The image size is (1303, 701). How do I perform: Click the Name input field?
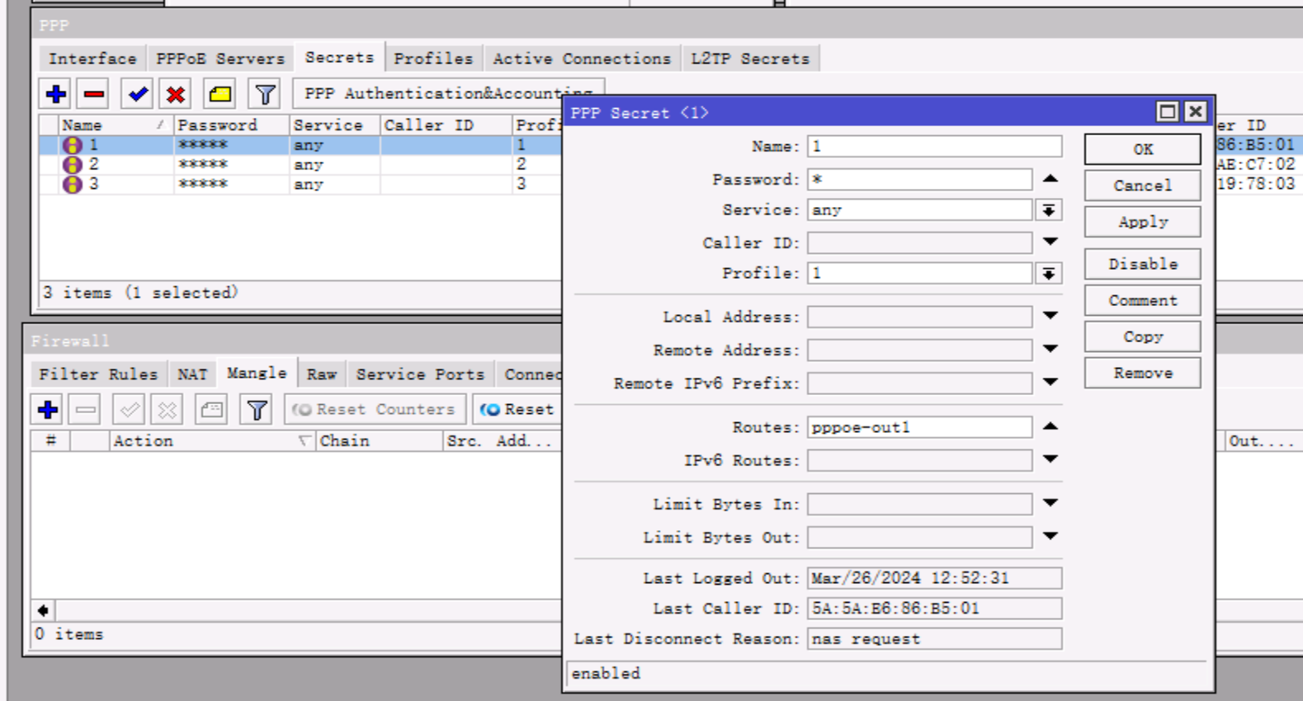[934, 147]
